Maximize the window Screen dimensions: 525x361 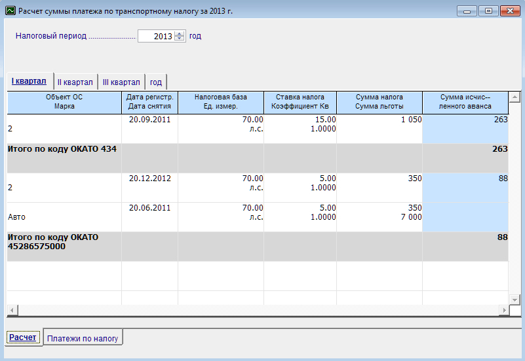pyautogui.click(x=488, y=11)
